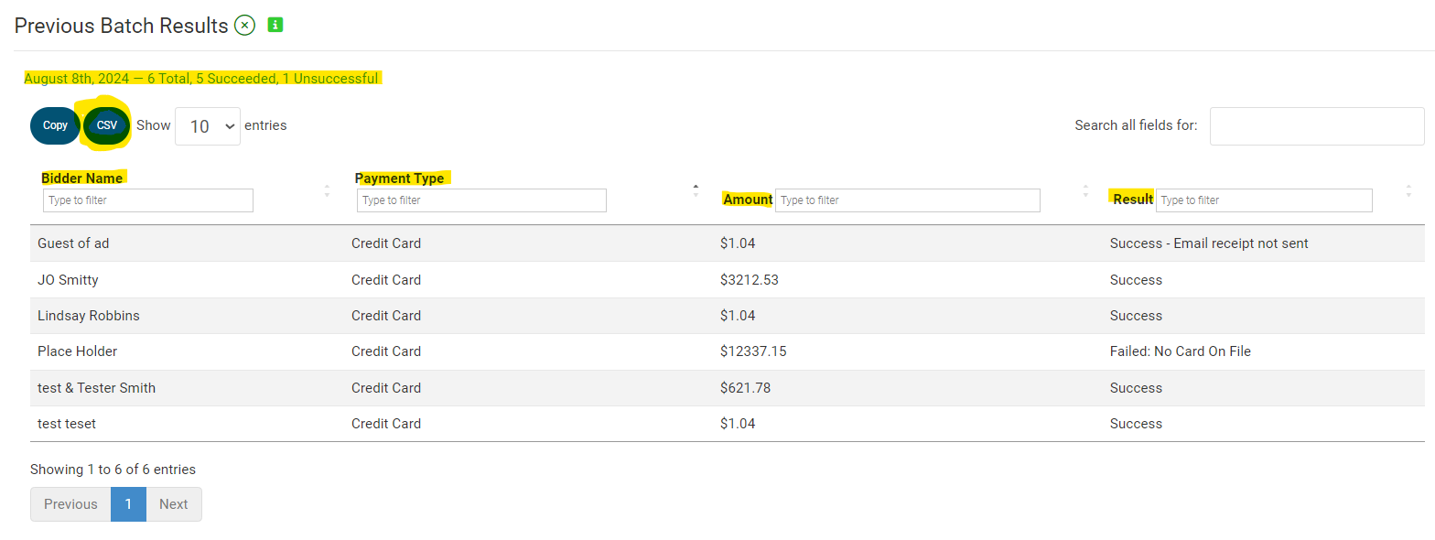
Task: Go to the Previous page
Action: click(x=70, y=504)
